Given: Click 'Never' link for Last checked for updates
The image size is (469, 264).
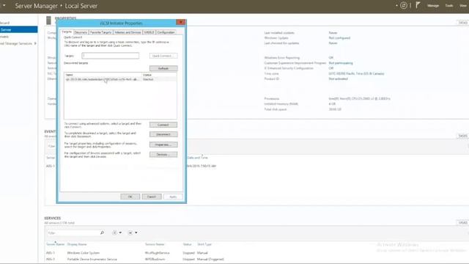Looking at the screenshot, I should (x=333, y=43).
